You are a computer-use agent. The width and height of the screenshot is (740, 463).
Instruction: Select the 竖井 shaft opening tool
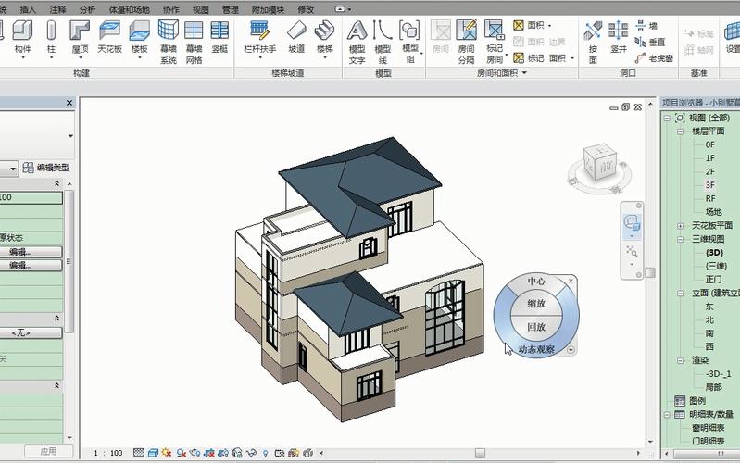coord(619,37)
